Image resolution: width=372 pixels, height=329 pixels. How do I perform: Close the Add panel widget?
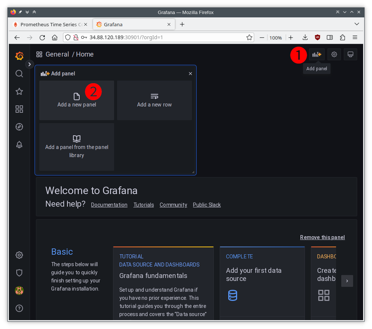point(190,74)
